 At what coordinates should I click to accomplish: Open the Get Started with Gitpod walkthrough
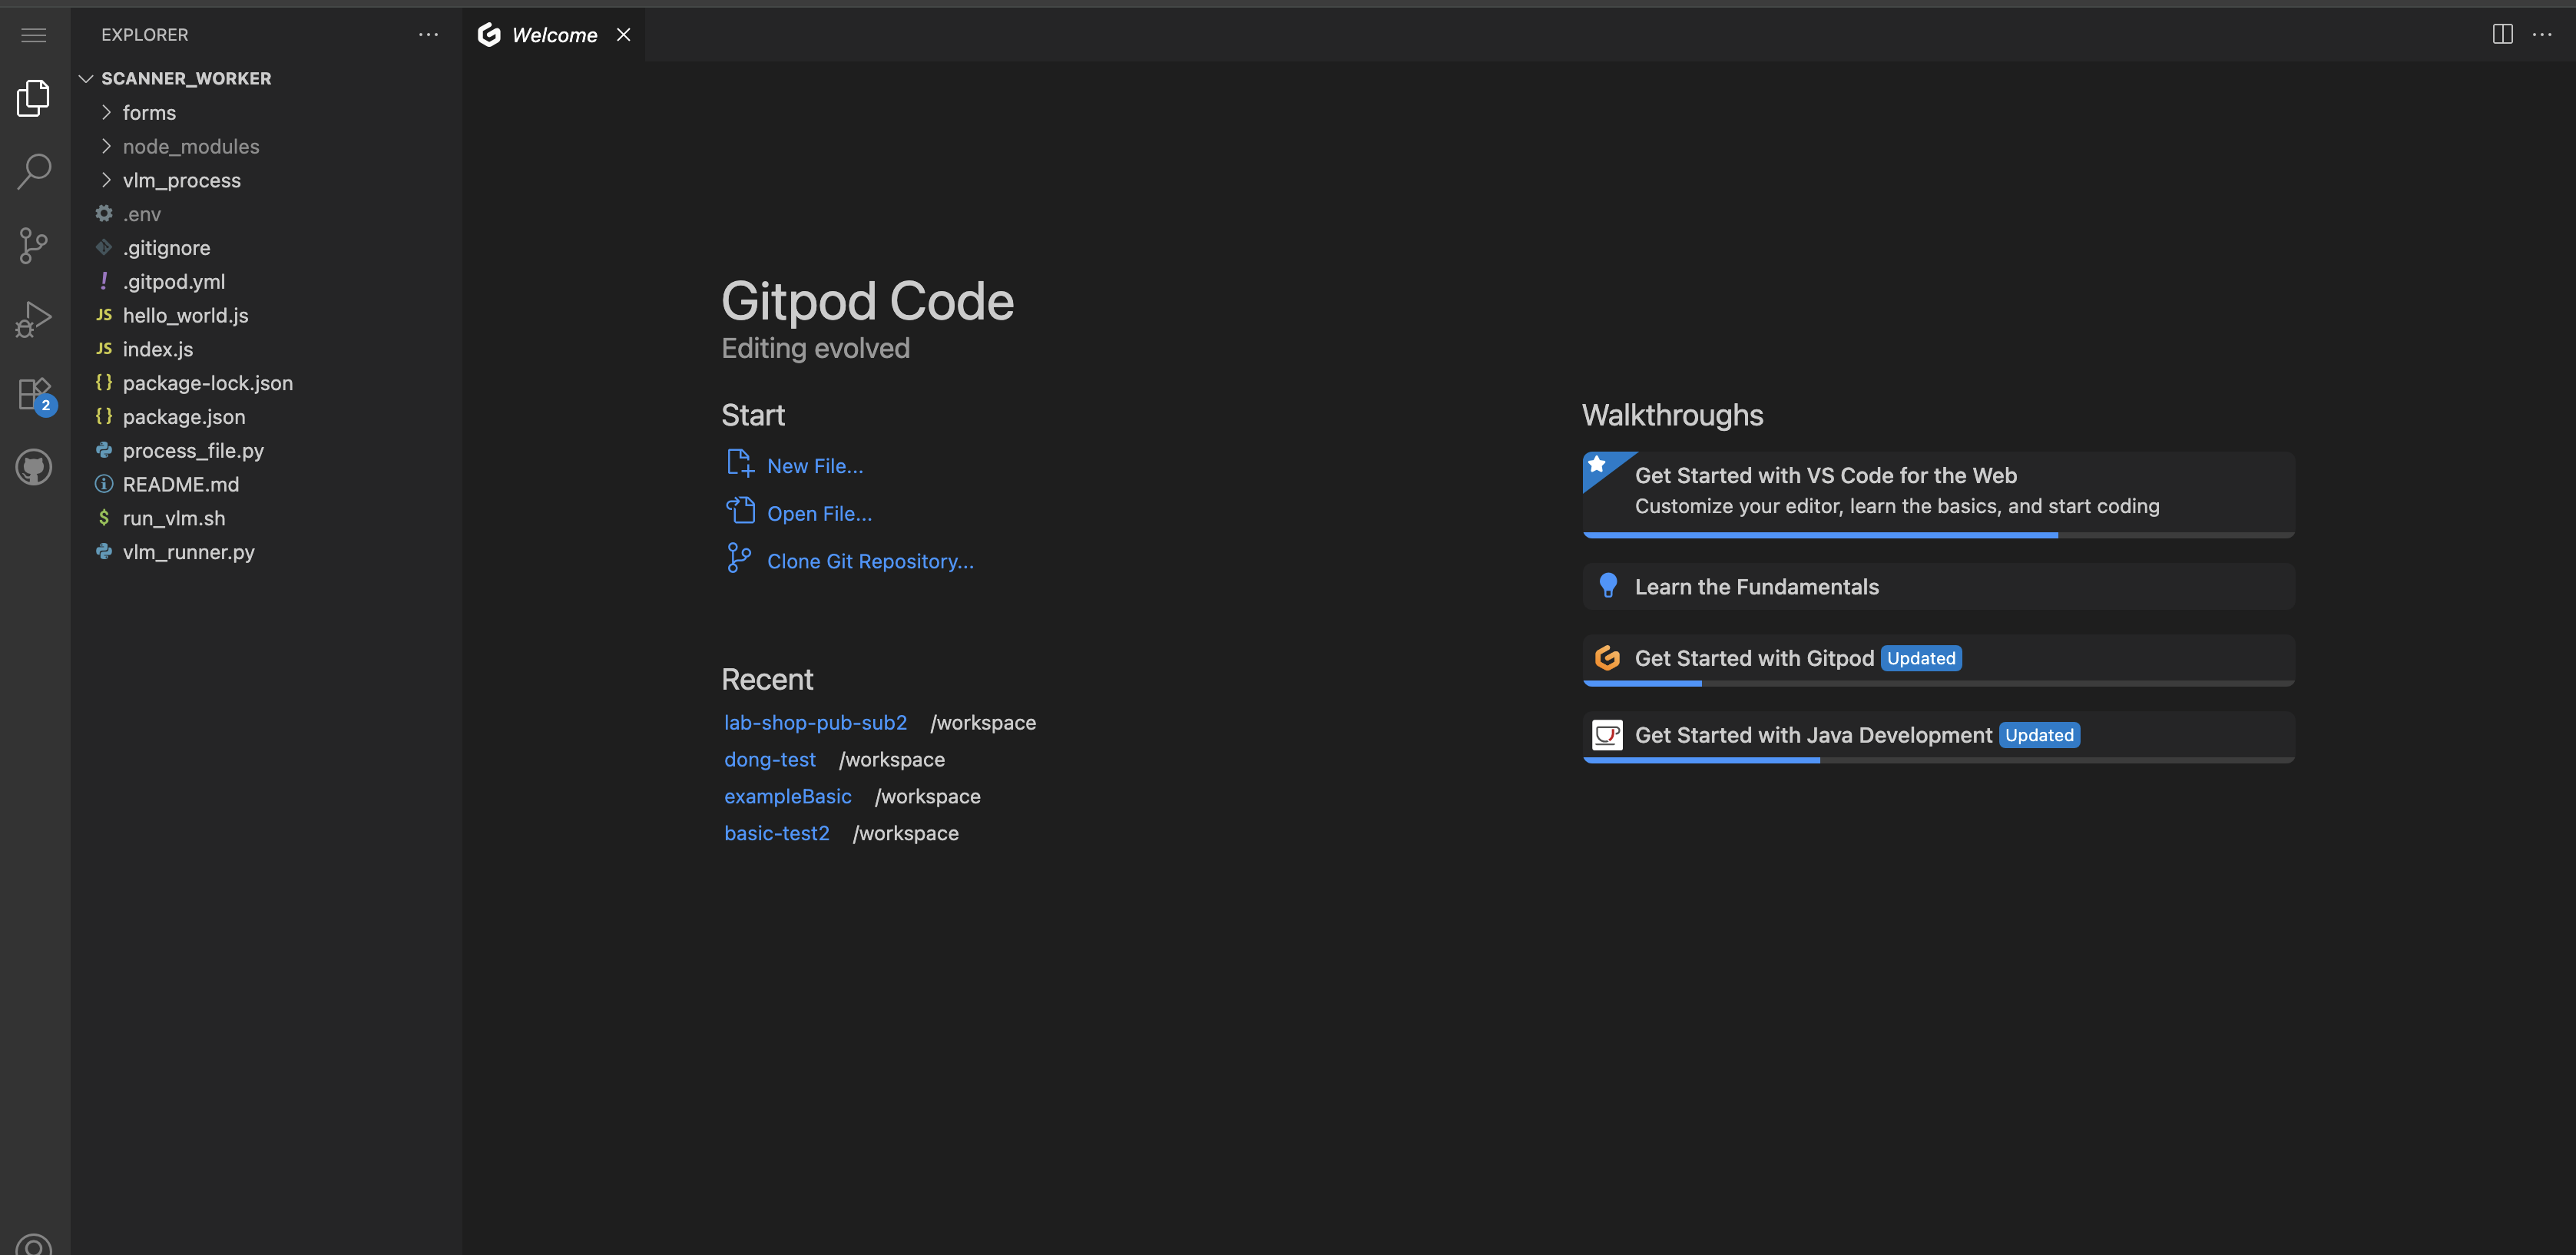point(1754,658)
